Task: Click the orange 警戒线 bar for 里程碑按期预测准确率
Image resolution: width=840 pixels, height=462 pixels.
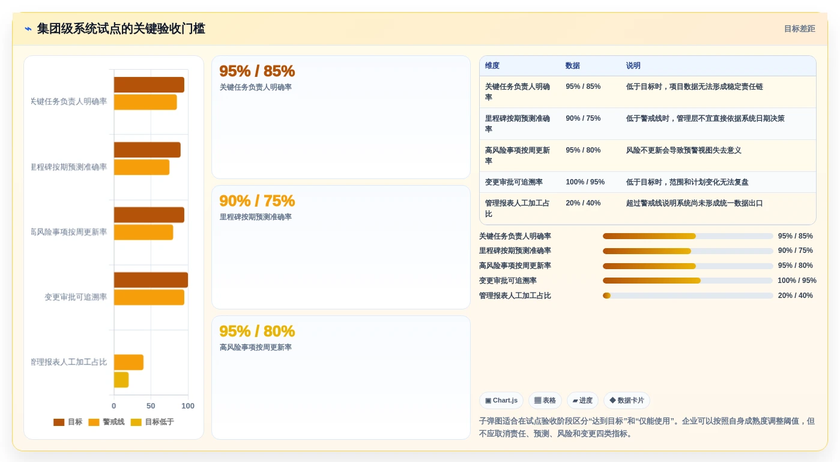Action: pyautogui.click(x=142, y=167)
